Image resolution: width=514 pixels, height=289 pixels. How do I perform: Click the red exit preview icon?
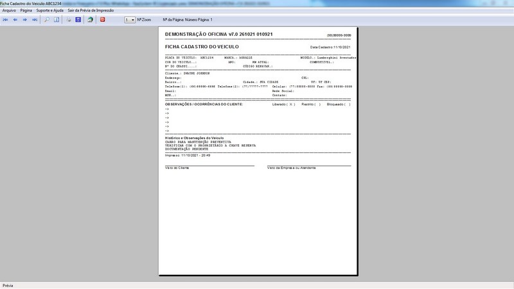102,20
